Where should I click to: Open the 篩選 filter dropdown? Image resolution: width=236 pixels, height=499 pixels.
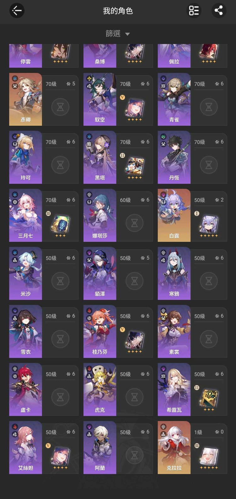pyautogui.click(x=118, y=33)
